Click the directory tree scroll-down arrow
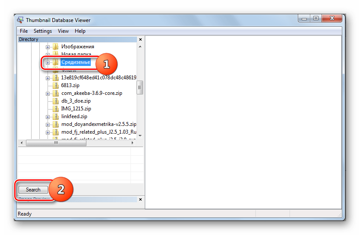The height and width of the screenshot is (235, 360). 140,136
